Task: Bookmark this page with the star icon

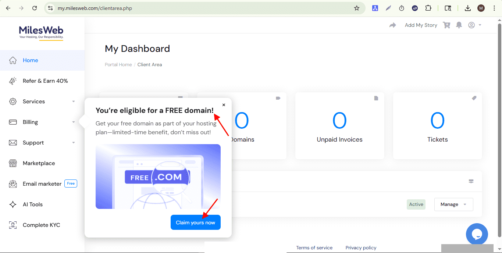Action: pos(356,8)
